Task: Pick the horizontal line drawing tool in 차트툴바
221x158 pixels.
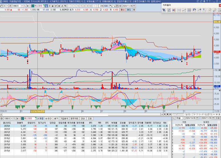Action: 179,10
